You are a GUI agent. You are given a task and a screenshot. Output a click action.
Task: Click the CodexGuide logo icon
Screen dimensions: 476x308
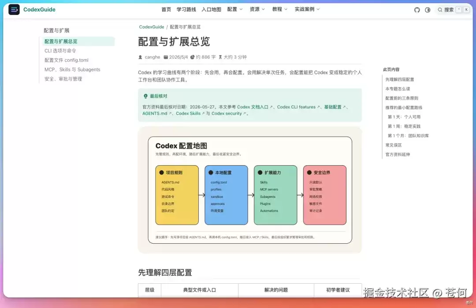(x=14, y=9)
